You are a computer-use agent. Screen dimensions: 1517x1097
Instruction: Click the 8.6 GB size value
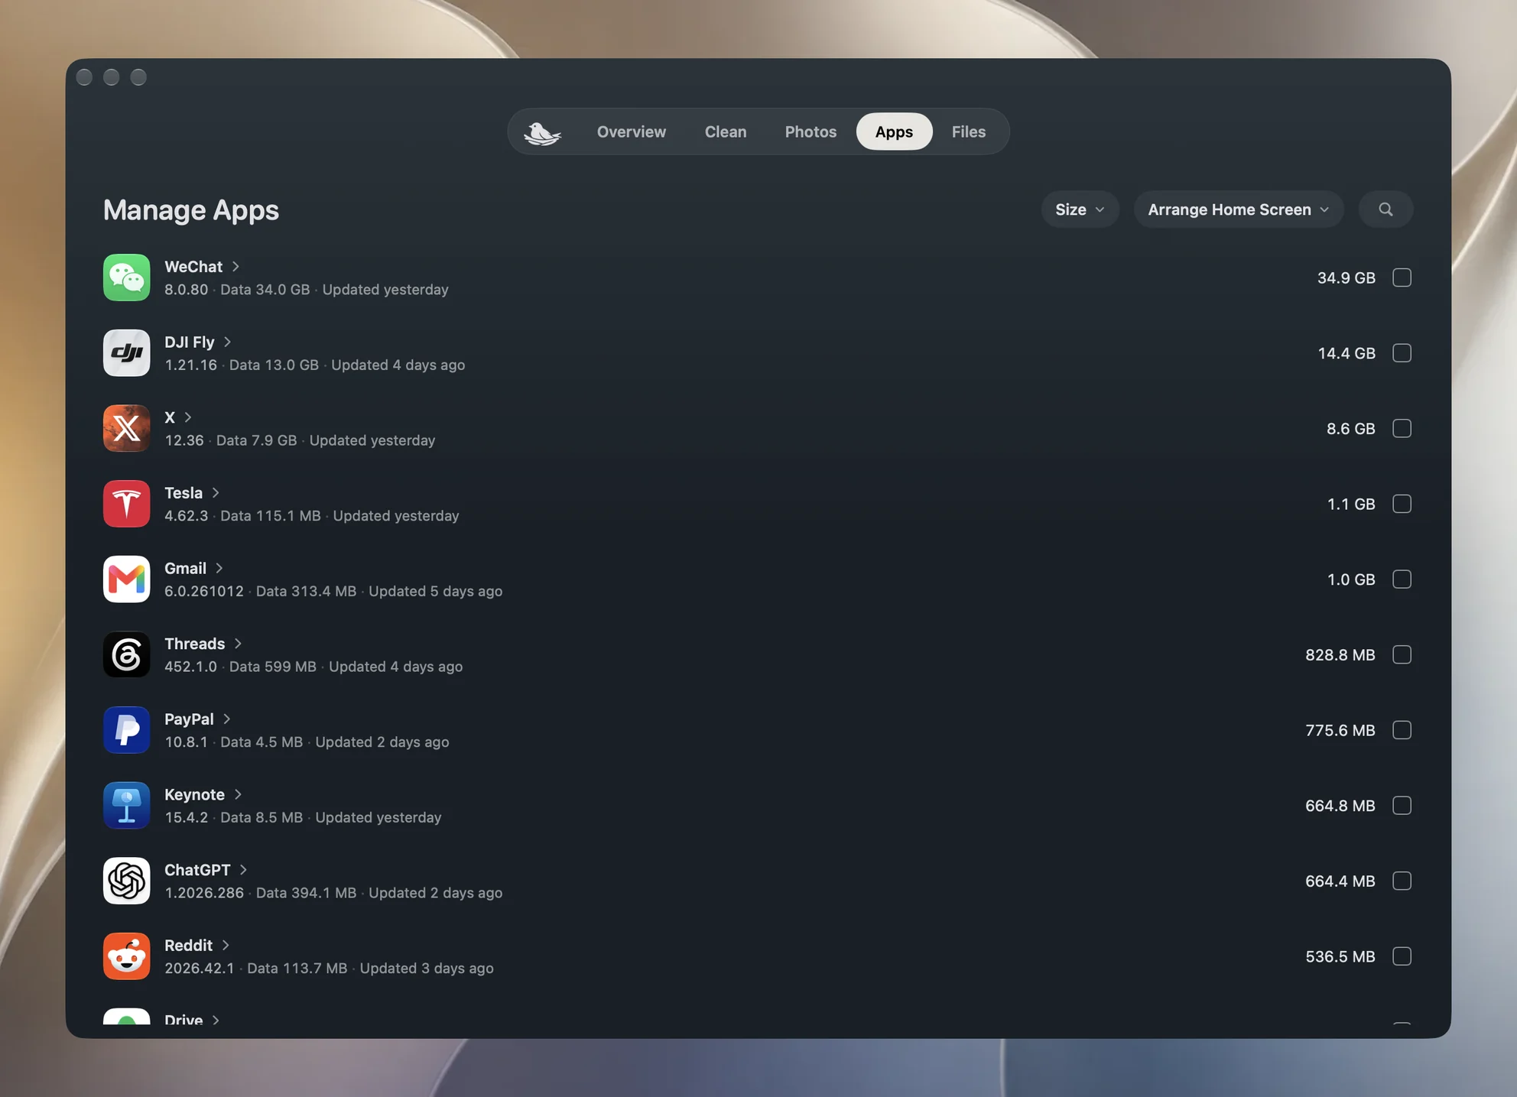pyautogui.click(x=1350, y=428)
